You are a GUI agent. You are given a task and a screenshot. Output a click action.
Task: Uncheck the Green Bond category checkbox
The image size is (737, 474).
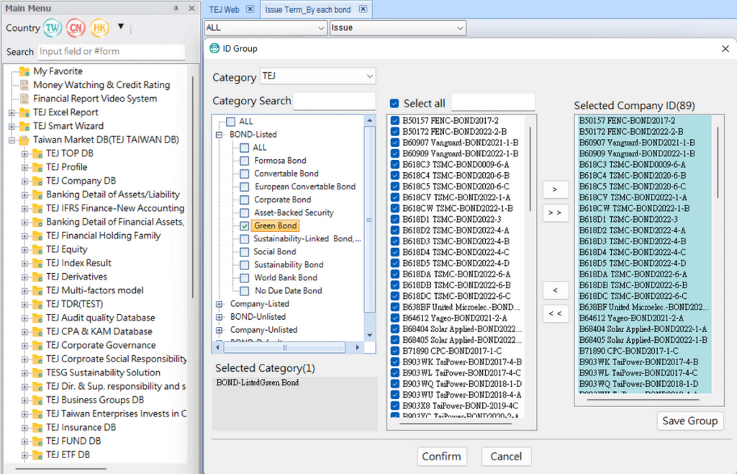[x=245, y=226]
